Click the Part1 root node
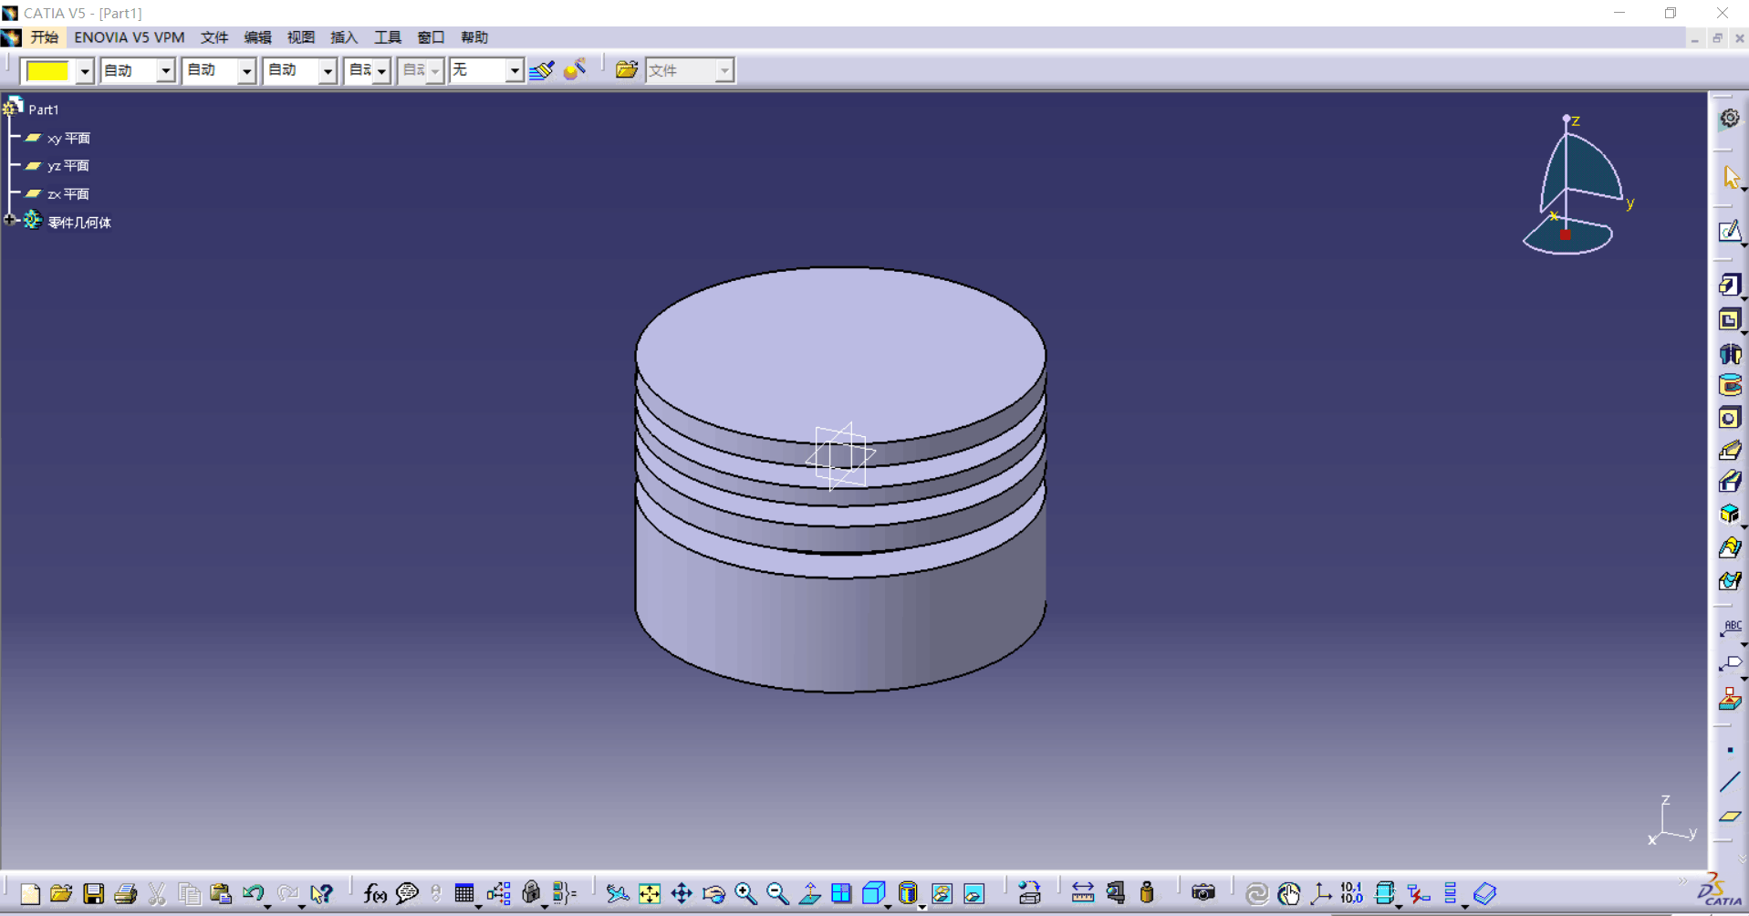Image resolution: width=1749 pixels, height=916 pixels. [43, 109]
